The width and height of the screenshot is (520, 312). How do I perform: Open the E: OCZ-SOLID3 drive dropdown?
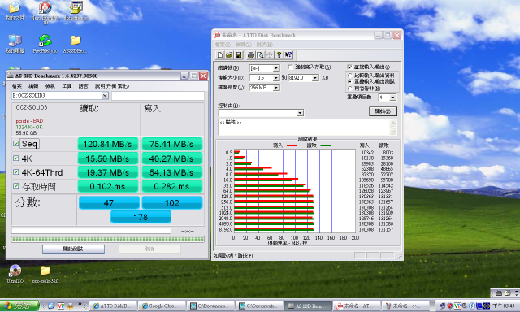point(105,96)
